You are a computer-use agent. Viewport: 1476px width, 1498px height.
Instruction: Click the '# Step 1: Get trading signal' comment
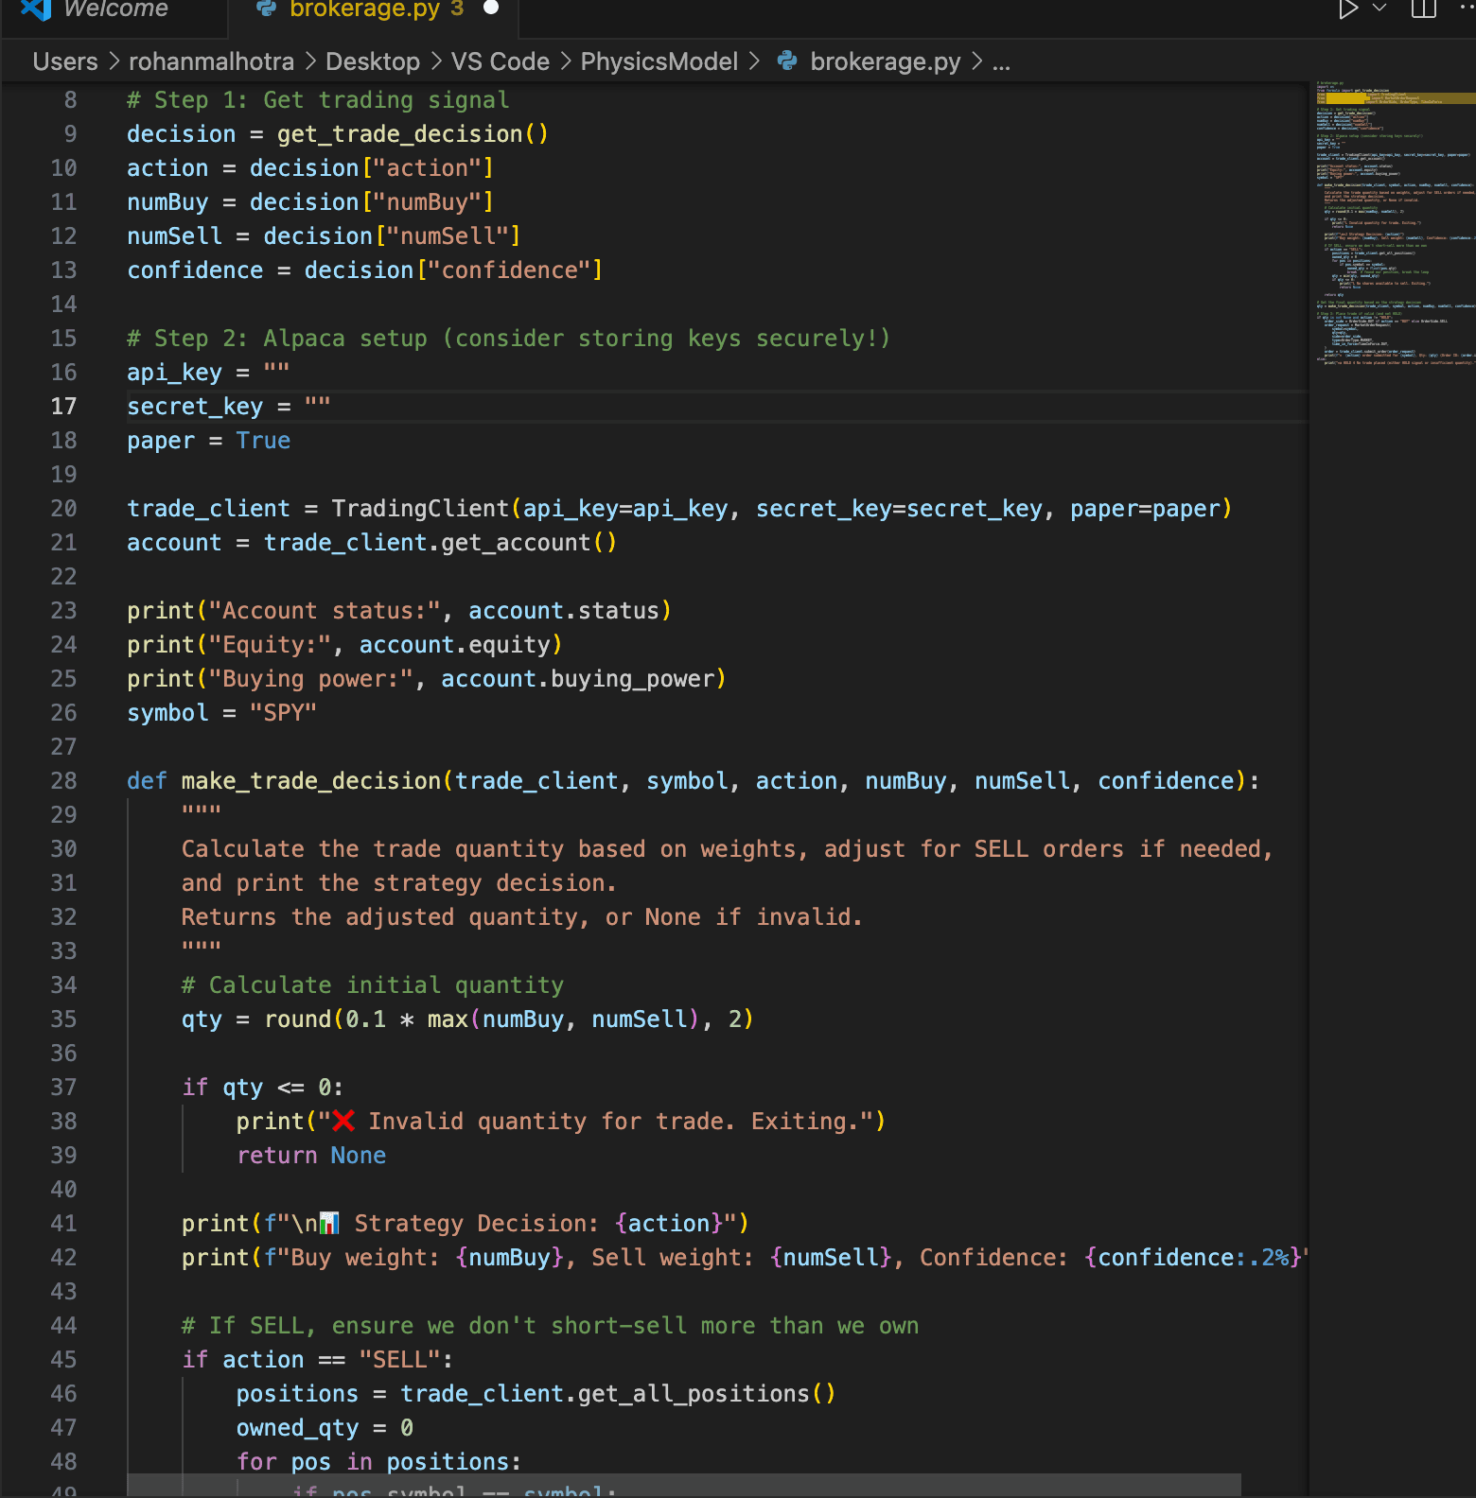coord(318,100)
